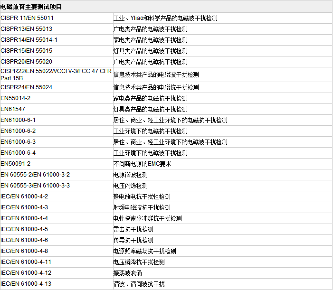333x290 pixels.
Task: Select the CISPR14/EN 55014-1 row label
Action: click(29, 40)
